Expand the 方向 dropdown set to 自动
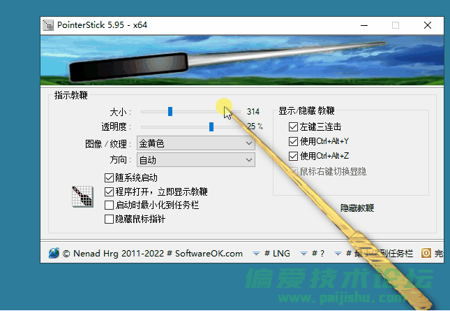 [x=196, y=160]
